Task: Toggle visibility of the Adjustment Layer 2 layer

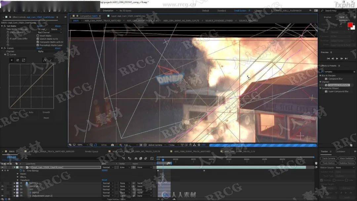Action: coord(2,196)
